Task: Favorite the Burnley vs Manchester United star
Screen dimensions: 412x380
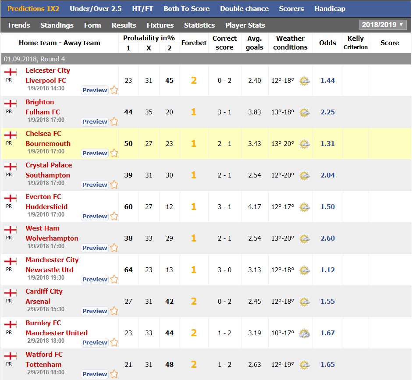Action: (114, 342)
